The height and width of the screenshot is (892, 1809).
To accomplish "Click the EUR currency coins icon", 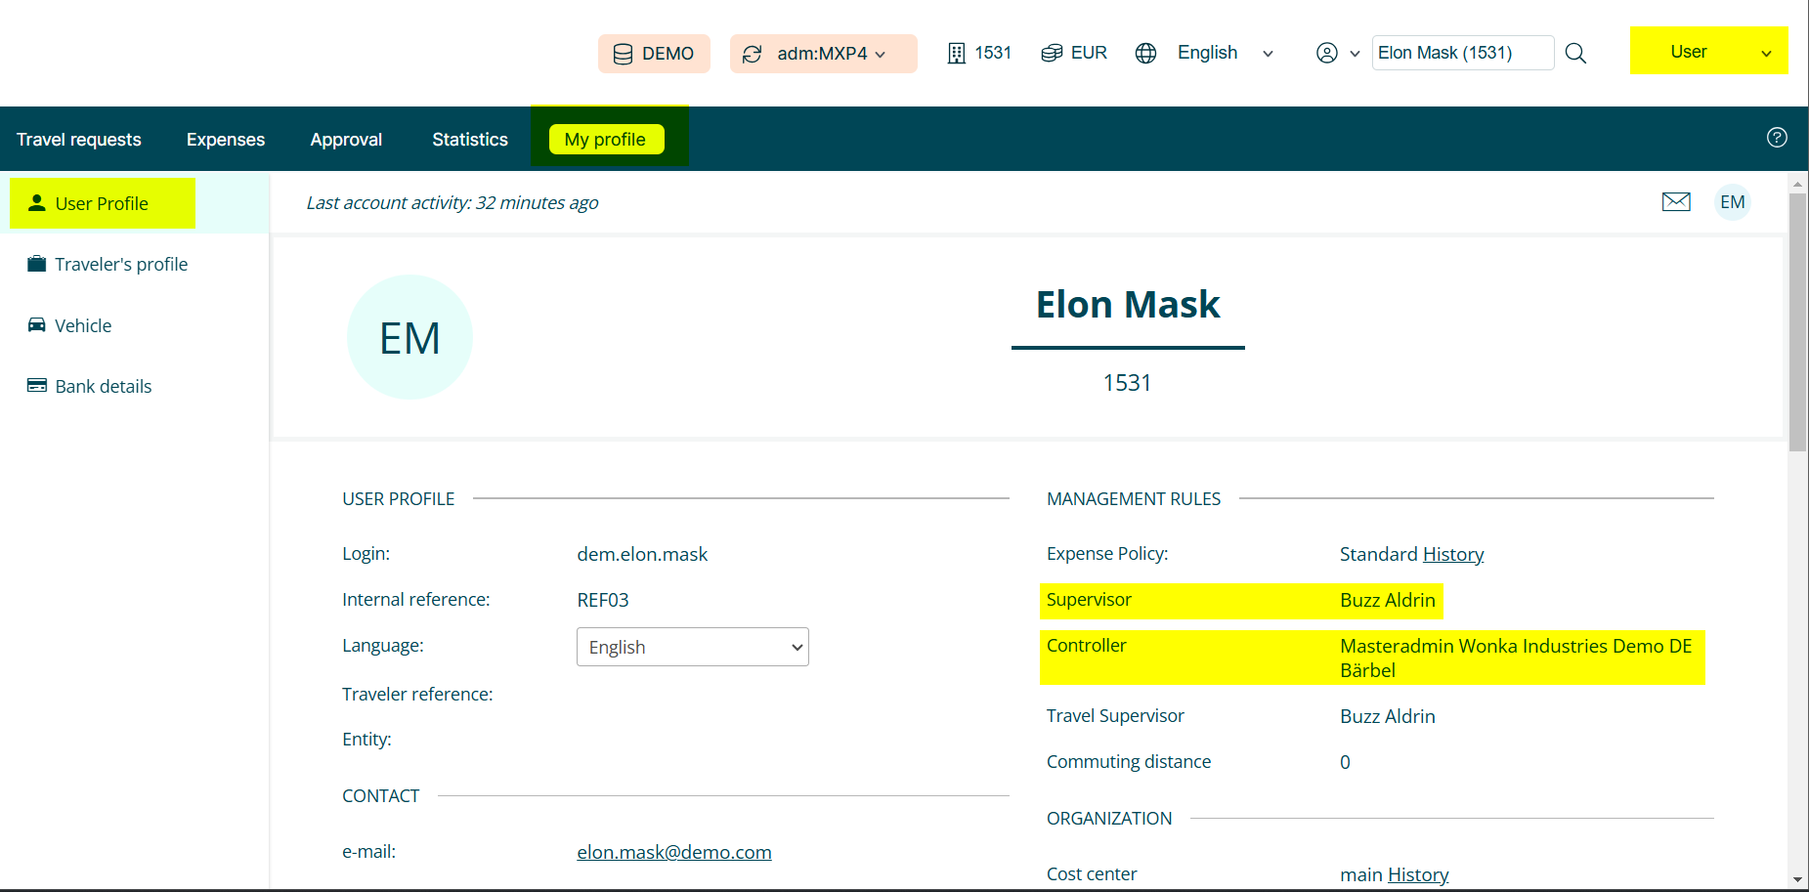I will pos(1052,53).
